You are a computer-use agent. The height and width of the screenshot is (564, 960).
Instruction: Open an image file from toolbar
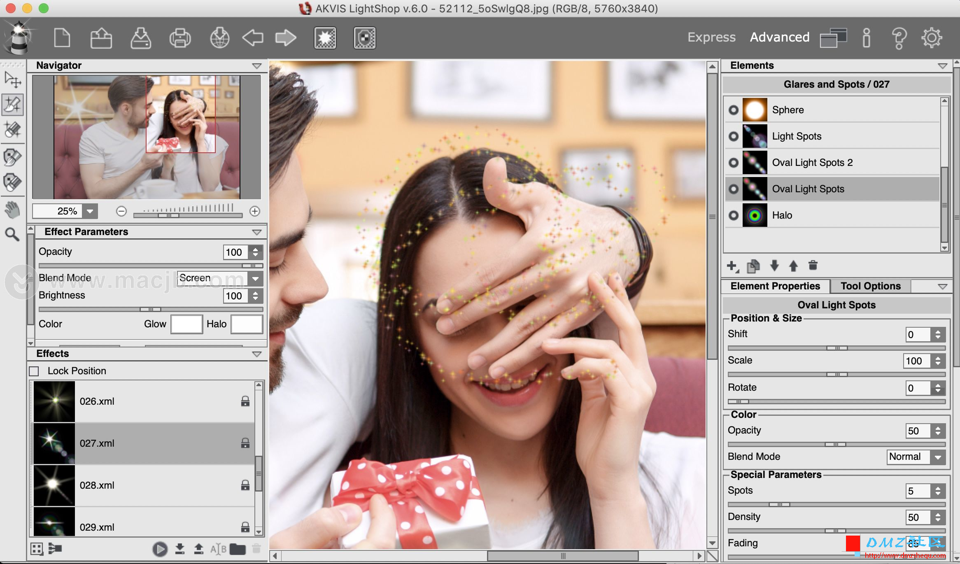101,38
